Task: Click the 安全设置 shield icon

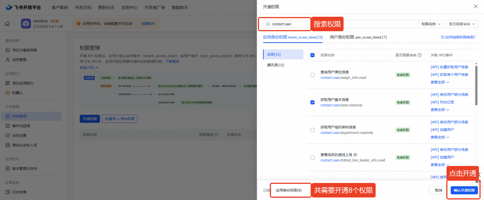Action: (8, 136)
